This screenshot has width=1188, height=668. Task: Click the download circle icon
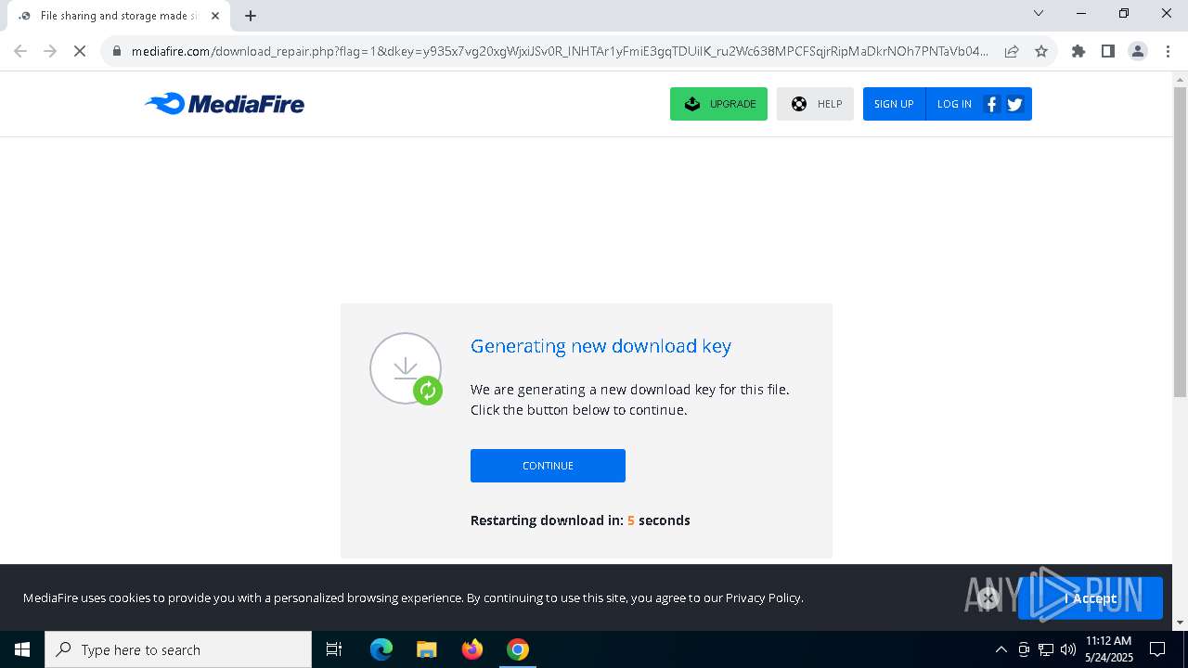[x=406, y=368]
